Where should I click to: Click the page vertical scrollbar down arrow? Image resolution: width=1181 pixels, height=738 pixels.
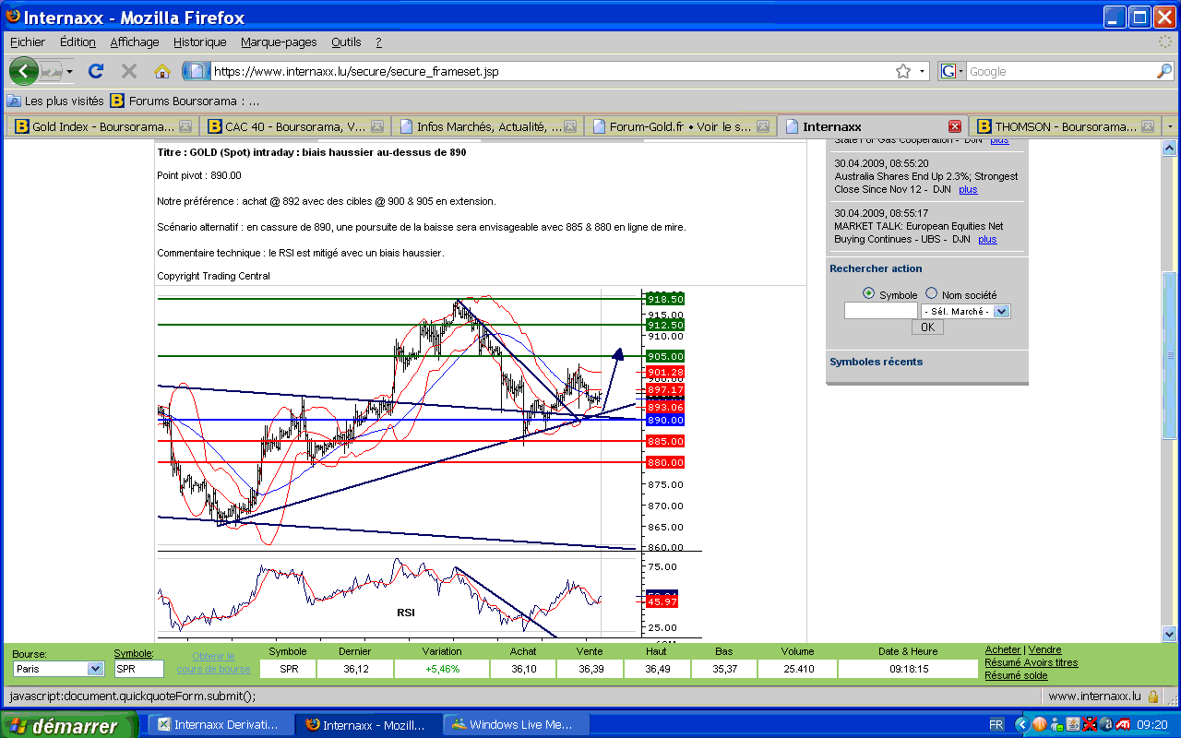coord(1169,634)
